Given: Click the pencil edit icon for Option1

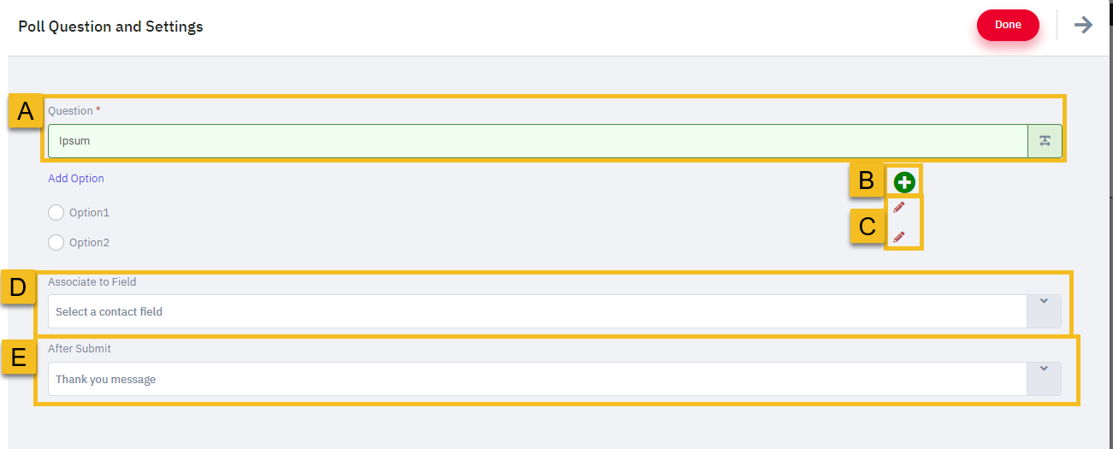Looking at the screenshot, I should 898,207.
